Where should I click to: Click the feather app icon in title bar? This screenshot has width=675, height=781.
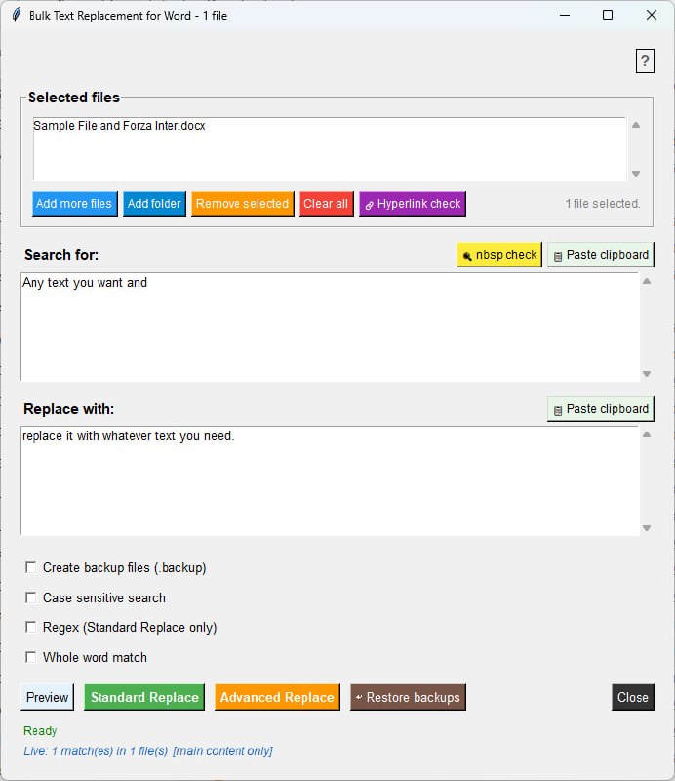coord(17,15)
